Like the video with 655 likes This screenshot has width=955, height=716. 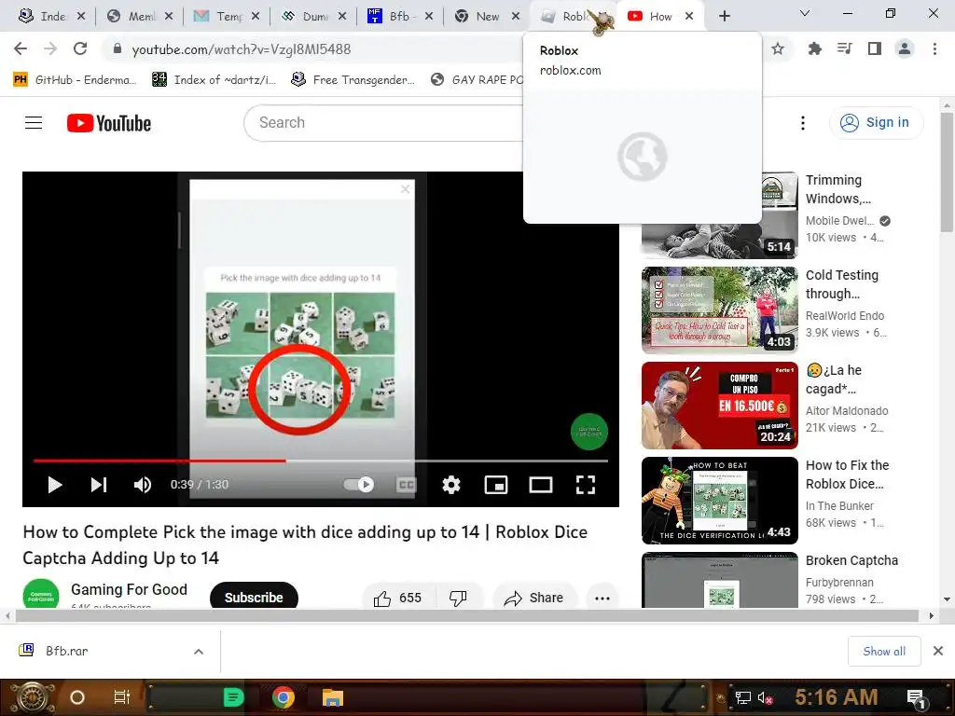point(397,598)
